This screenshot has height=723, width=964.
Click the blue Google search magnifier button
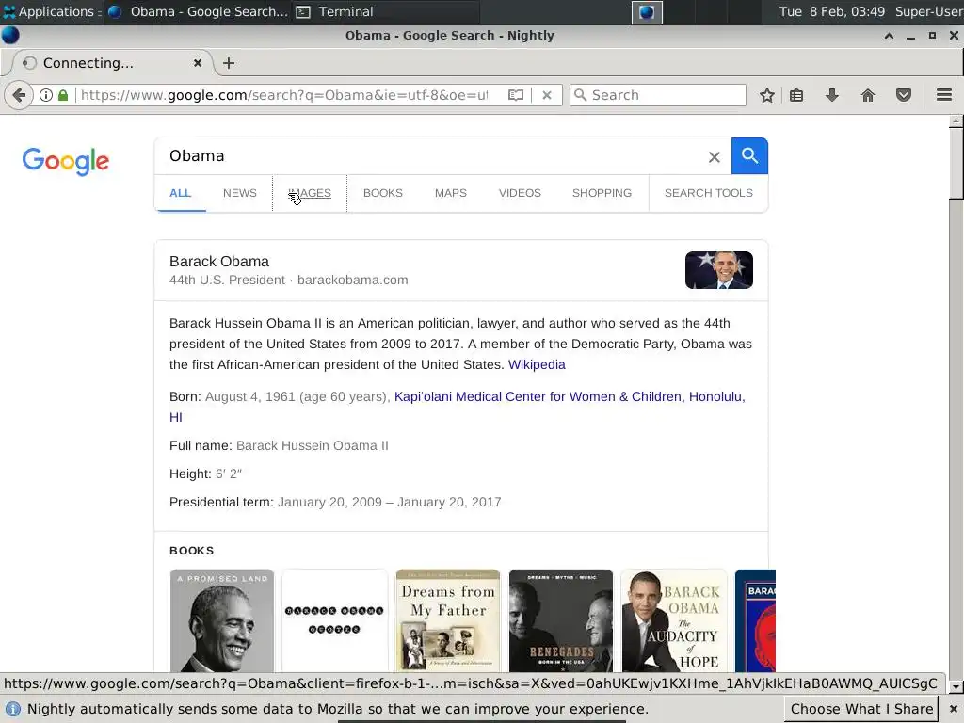point(749,155)
